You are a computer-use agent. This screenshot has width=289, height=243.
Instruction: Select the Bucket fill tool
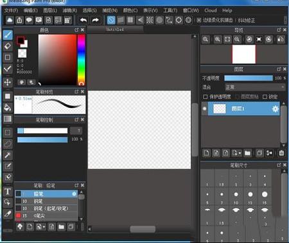(x=8, y=107)
